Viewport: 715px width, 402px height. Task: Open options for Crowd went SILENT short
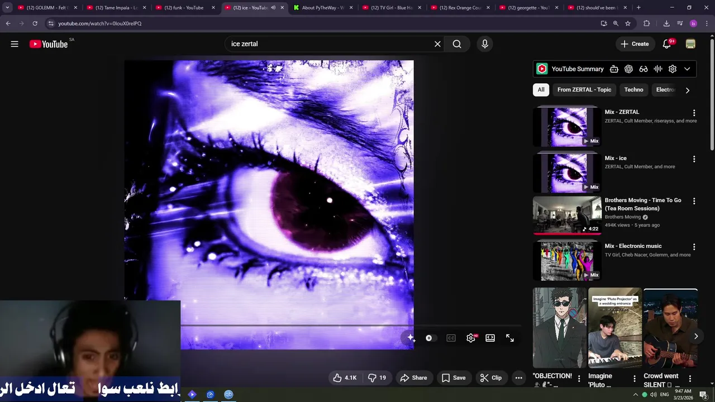(x=689, y=379)
